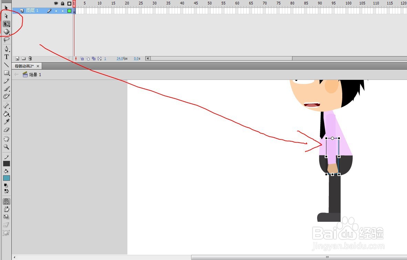Select the Text tool
The width and height of the screenshot is (407, 260).
point(7,57)
